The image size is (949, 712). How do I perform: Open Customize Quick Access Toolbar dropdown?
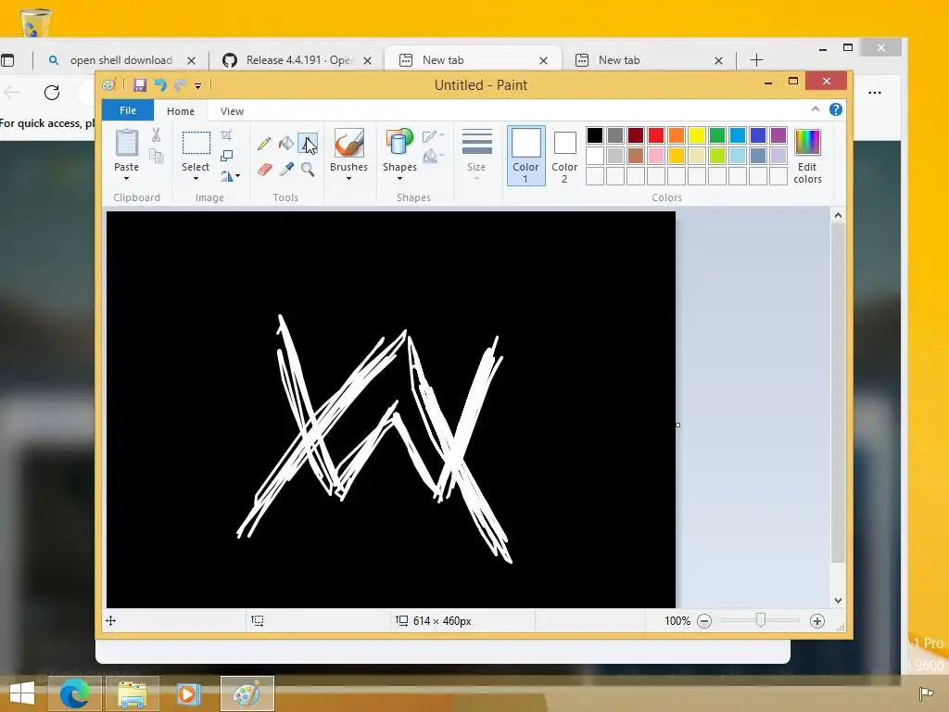coord(198,86)
